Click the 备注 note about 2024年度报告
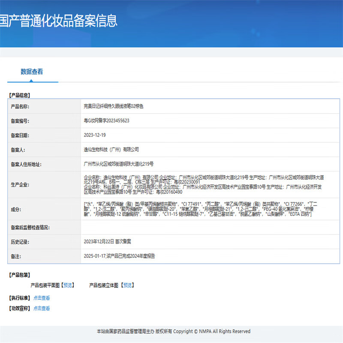This screenshot has height=343, width=343. click(119, 256)
